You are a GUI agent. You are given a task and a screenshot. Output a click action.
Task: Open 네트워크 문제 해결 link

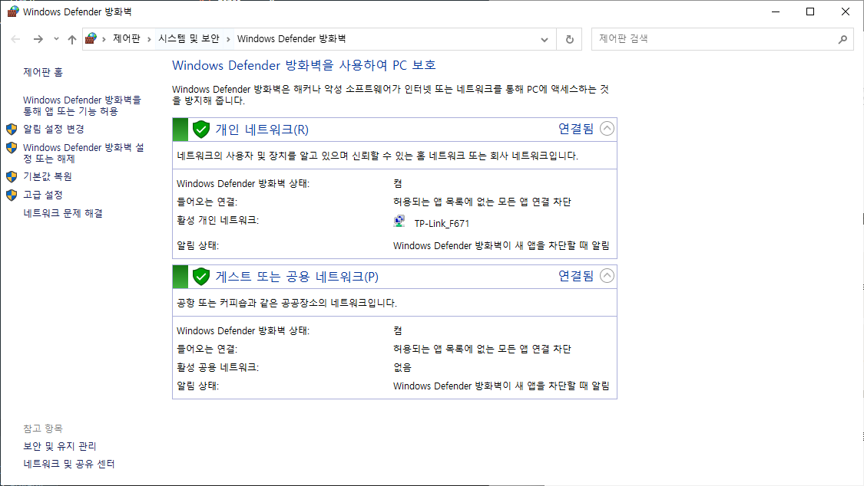(63, 213)
